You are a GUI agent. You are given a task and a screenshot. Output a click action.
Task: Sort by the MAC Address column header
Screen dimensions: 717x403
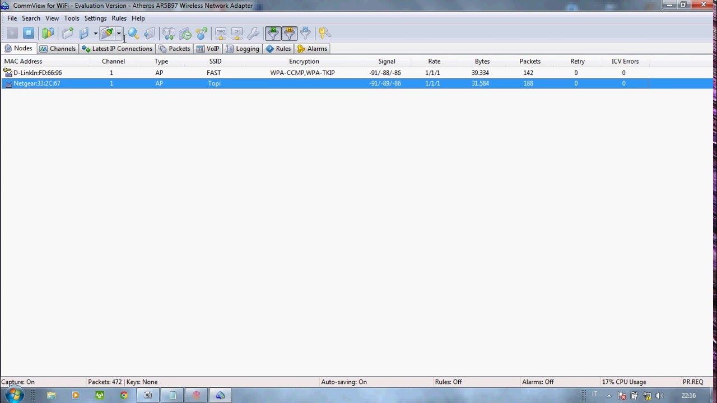[45, 62]
